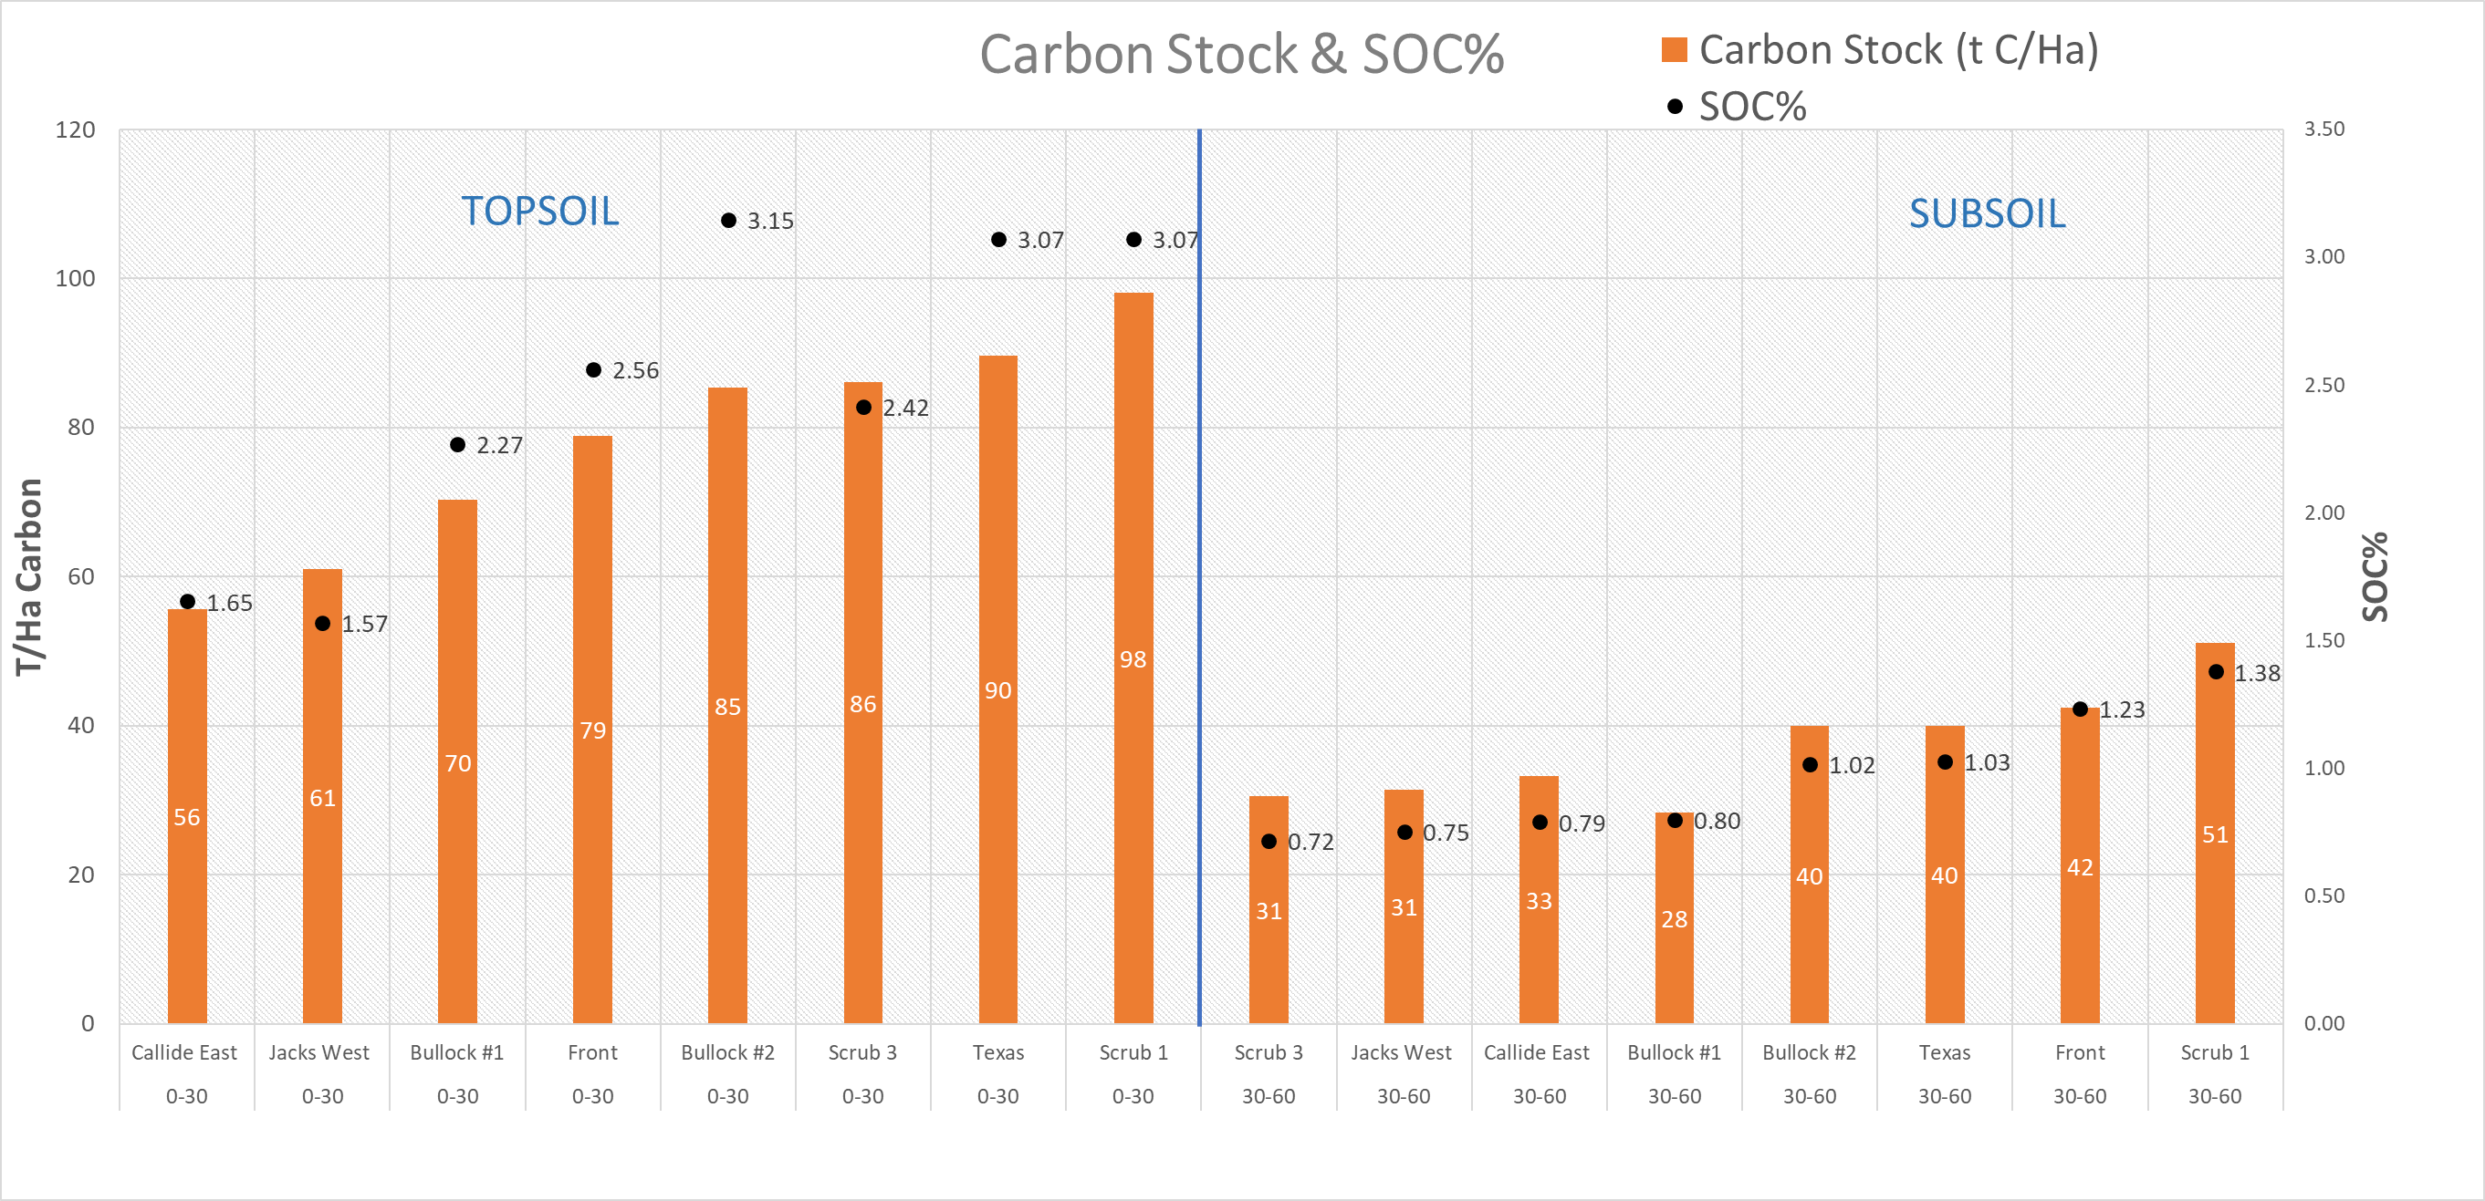The height and width of the screenshot is (1201, 2485).
Task: Click the blue vertical divider line
Action: (x=1199, y=576)
